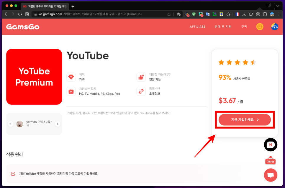Viewport: 285px width, 188px height.
Task: Click the 작동 원리 heading
Action: click(x=14, y=154)
